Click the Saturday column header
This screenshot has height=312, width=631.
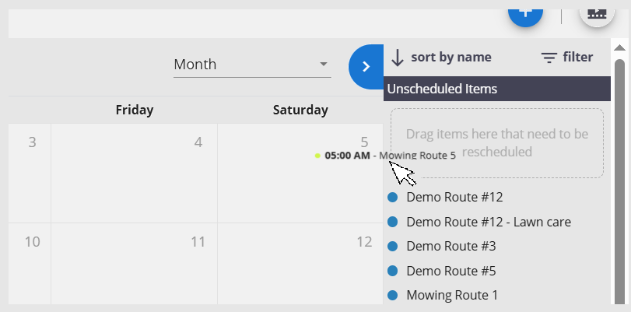click(300, 110)
